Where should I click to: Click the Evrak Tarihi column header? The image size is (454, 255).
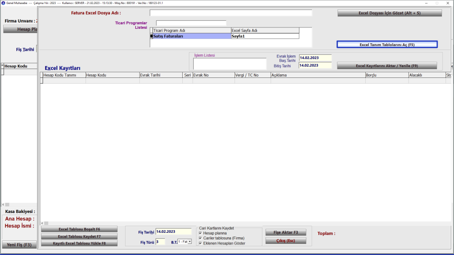(x=161, y=75)
